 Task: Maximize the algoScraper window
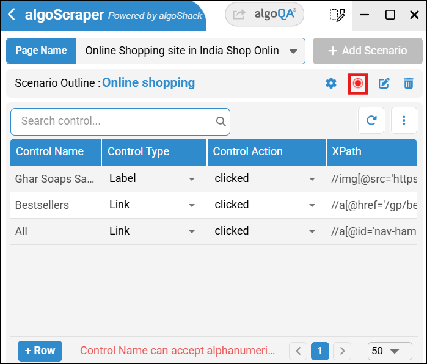[390, 15]
